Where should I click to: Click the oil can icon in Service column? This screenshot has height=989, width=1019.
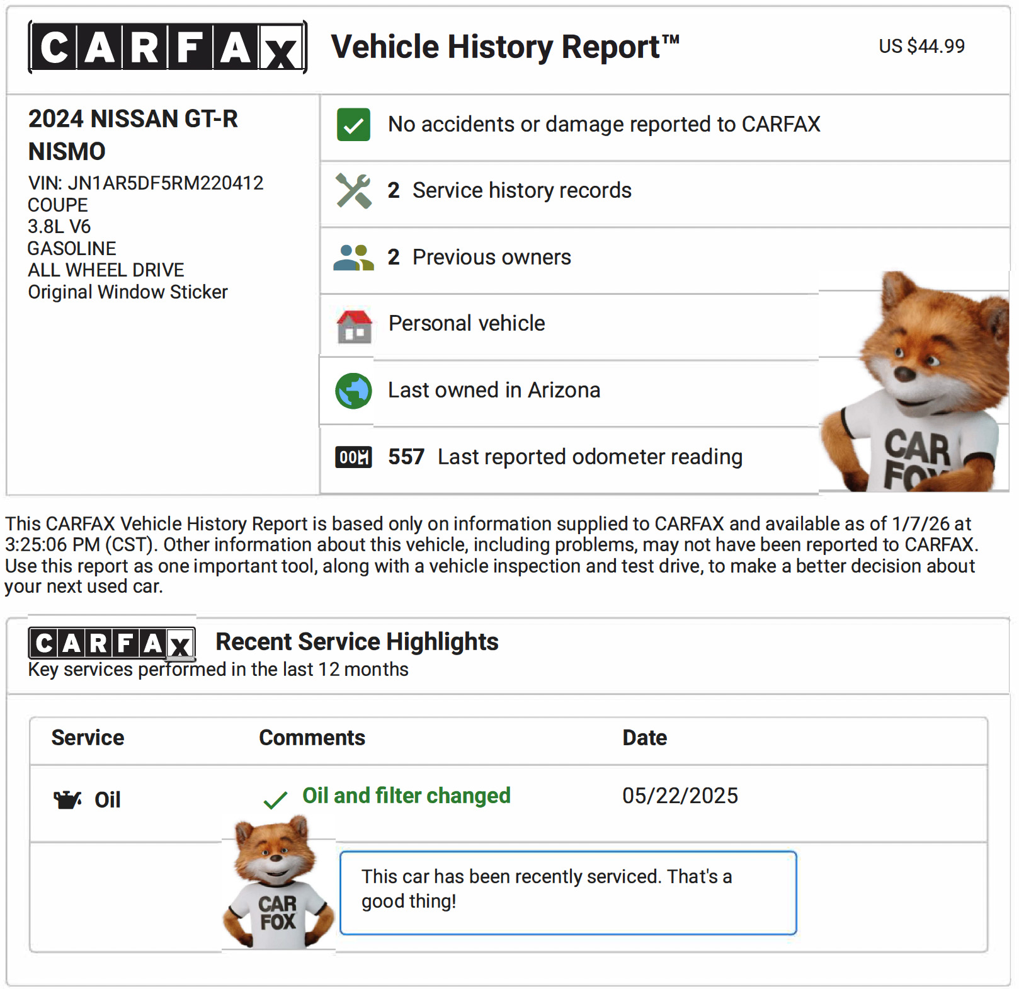pos(67,800)
